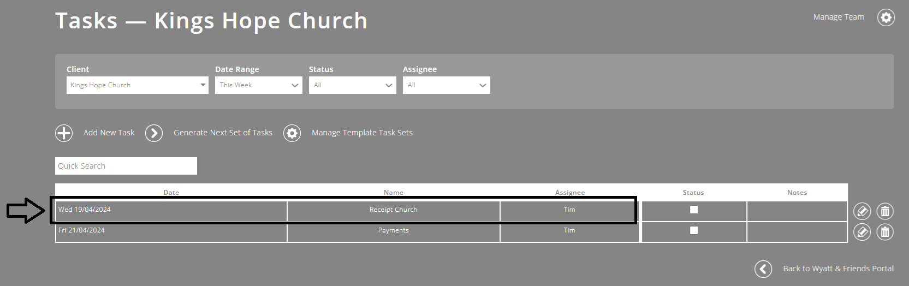Open the Client dropdown
Image resolution: width=909 pixels, height=286 pixels.
click(138, 85)
